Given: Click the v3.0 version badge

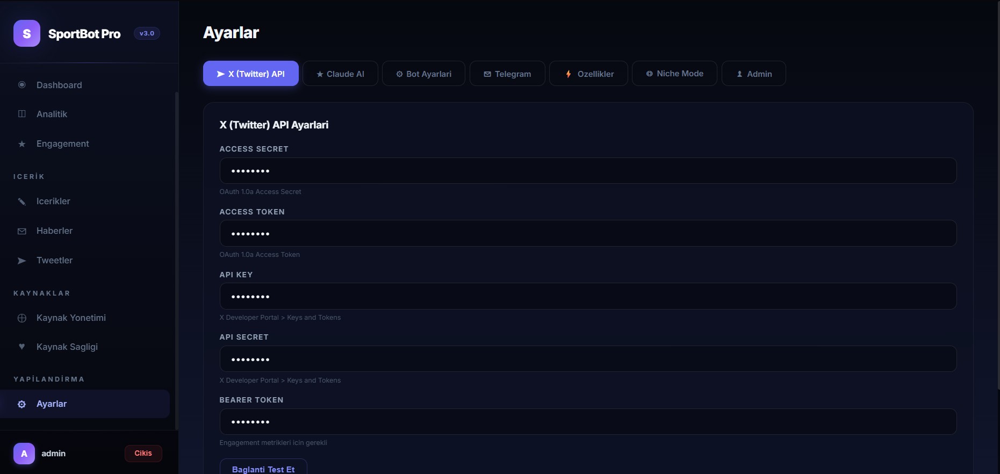Looking at the screenshot, I should point(147,33).
